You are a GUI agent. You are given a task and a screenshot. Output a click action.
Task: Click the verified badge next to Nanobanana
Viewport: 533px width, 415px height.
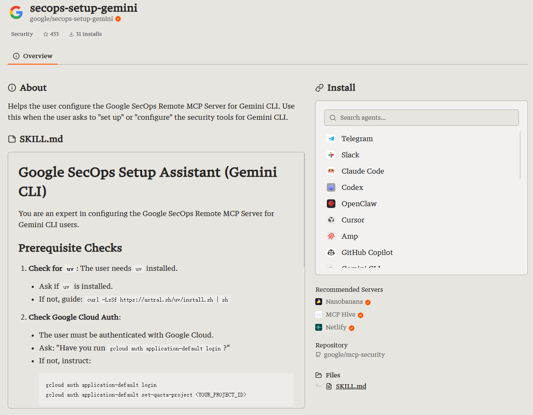click(368, 302)
